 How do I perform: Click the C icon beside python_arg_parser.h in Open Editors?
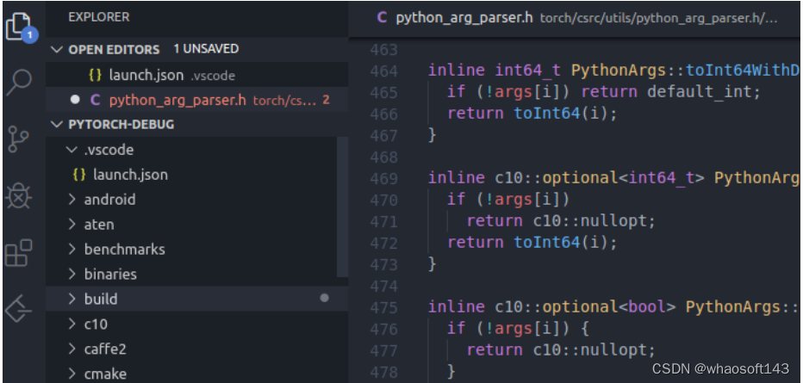tap(96, 100)
